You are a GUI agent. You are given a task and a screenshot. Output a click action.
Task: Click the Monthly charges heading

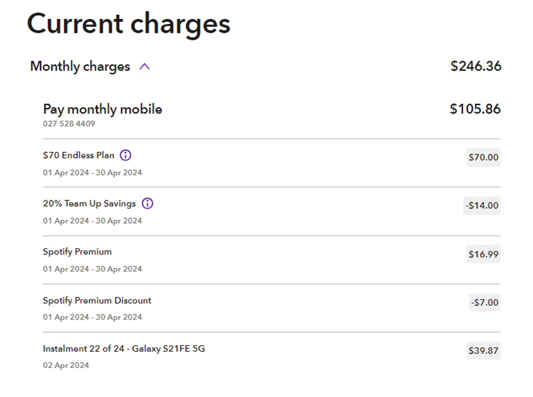[80, 67]
